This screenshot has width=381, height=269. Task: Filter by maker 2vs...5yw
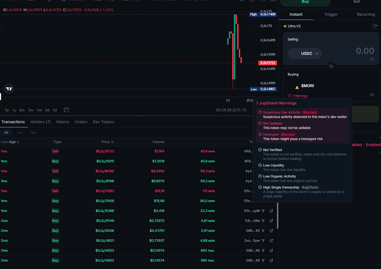click(x=263, y=241)
